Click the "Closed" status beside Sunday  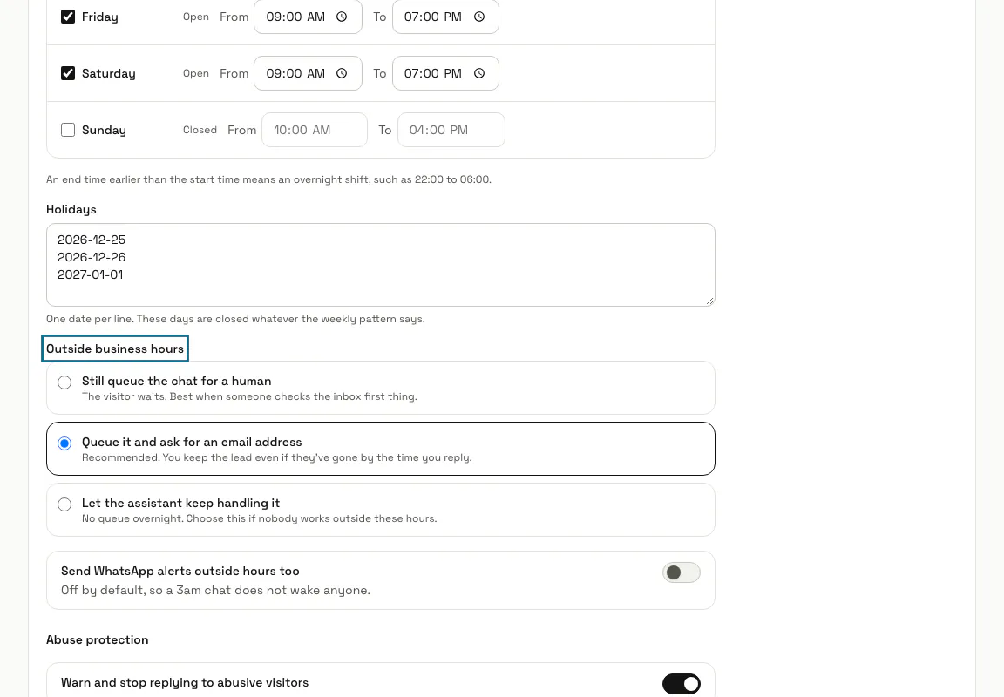pos(200,130)
